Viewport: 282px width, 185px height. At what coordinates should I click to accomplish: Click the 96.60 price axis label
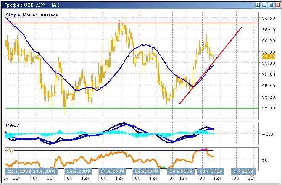click(x=269, y=18)
